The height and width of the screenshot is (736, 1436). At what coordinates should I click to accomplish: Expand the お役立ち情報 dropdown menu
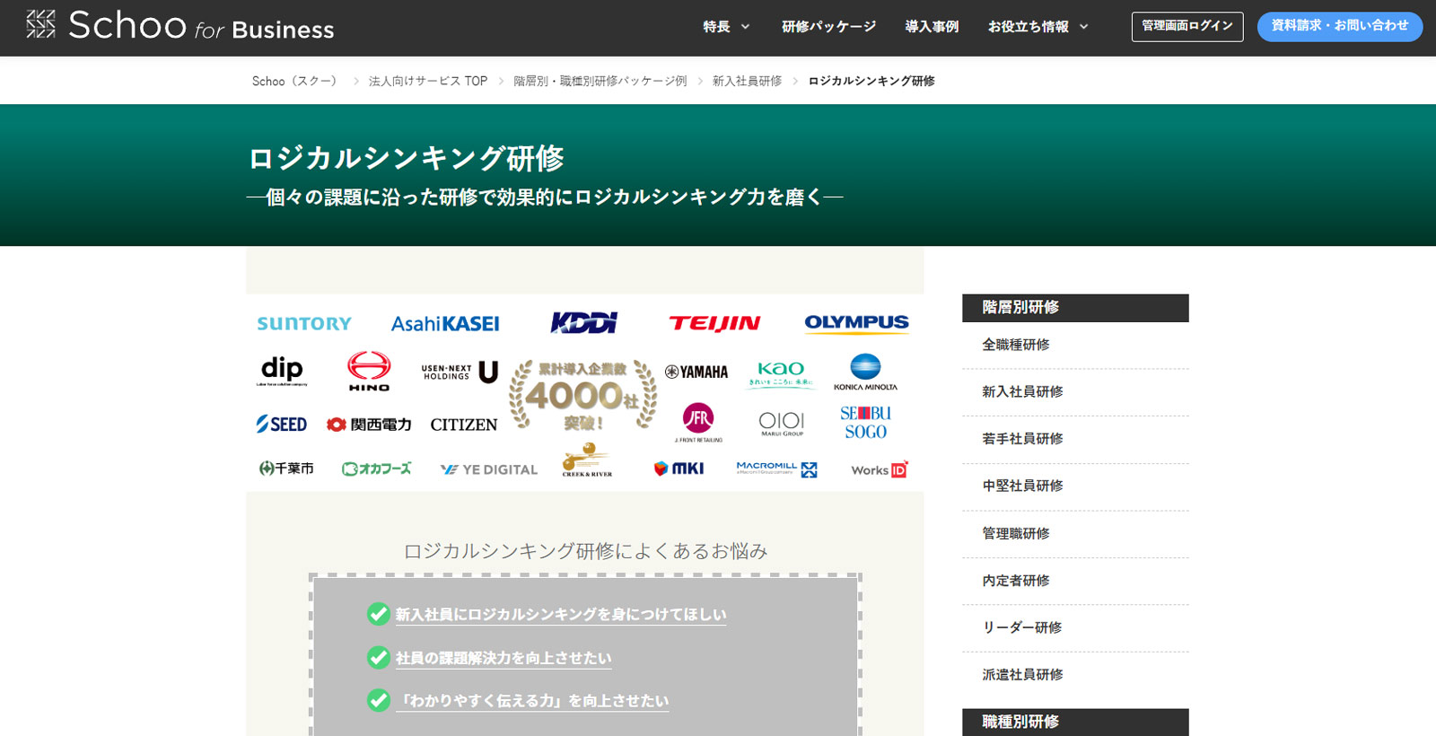[1038, 27]
